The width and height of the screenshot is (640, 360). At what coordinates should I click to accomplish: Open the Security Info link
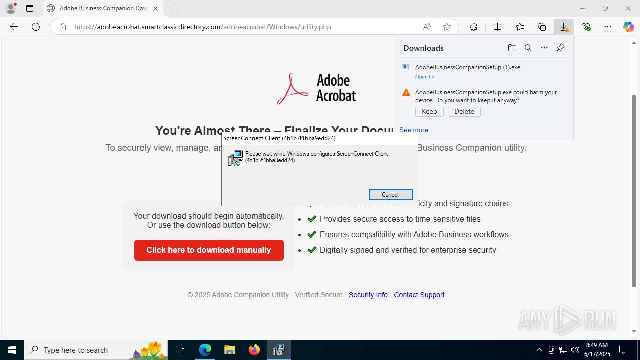click(368, 295)
